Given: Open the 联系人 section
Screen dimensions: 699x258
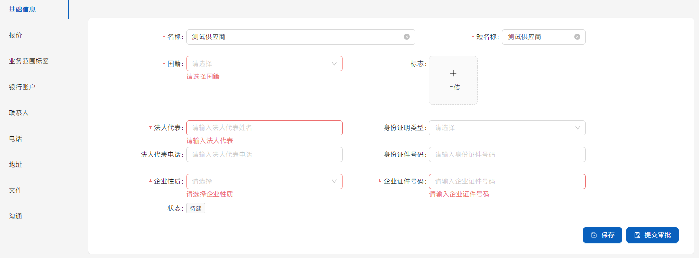Looking at the screenshot, I should pos(19,113).
